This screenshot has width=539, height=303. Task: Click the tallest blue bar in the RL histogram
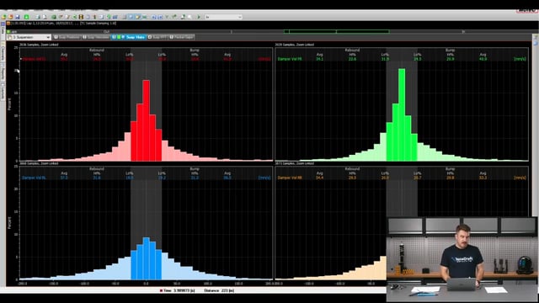point(146,258)
